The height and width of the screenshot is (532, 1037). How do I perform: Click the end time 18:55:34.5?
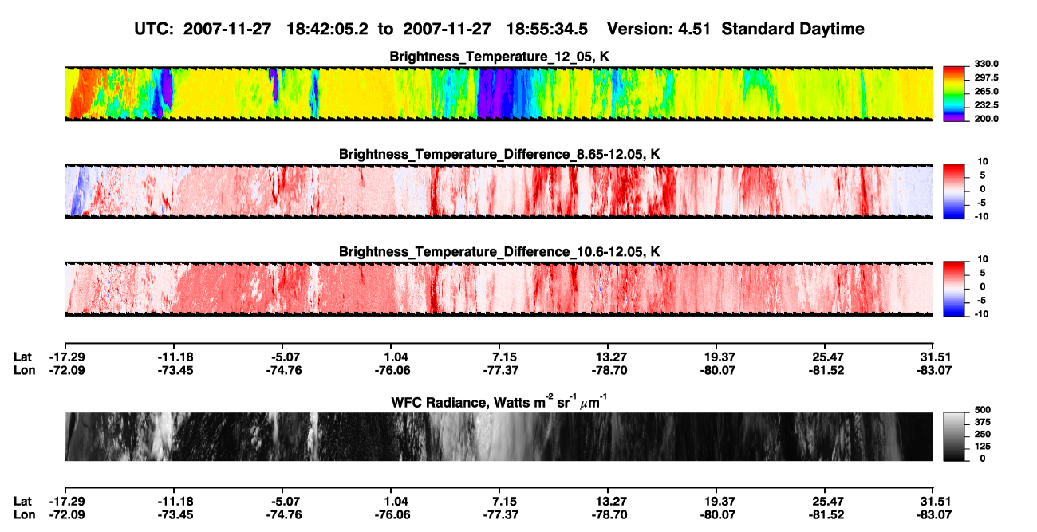(x=549, y=29)
